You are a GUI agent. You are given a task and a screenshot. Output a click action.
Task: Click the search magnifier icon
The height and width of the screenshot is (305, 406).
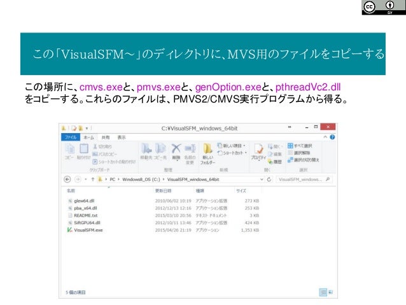[x=328, y=179]
